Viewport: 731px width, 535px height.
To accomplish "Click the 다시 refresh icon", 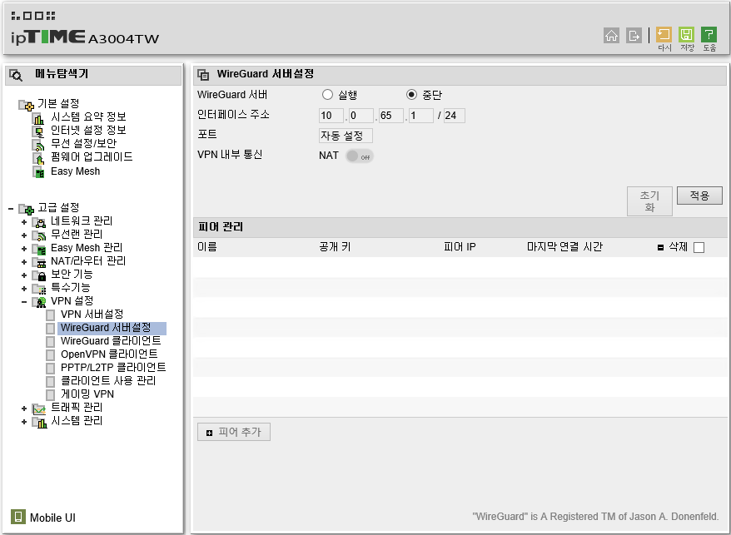I will point(664,34).
